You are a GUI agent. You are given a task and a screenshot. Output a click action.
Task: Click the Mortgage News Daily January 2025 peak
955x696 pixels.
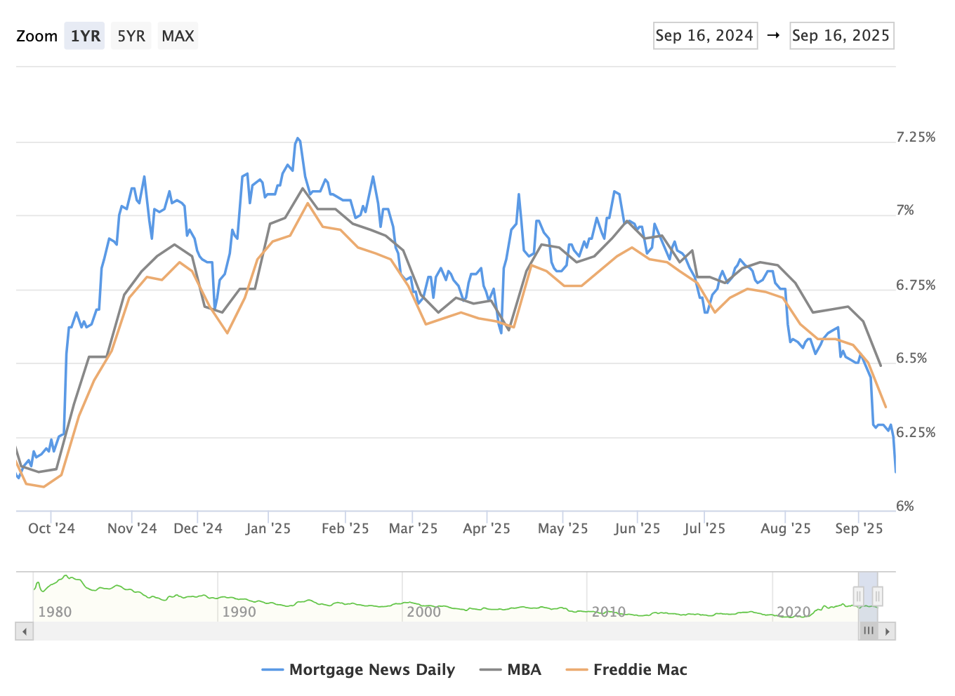tap(298, 138)
